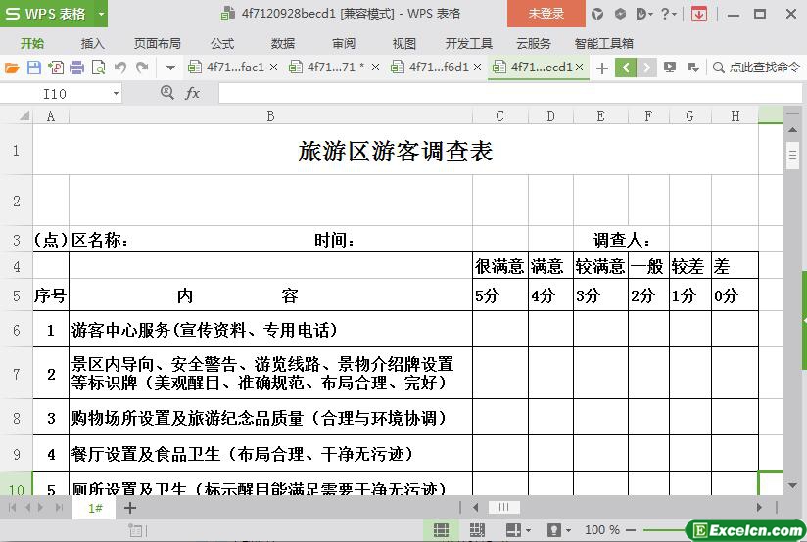The height and width of the screenshot is (542, 807).
Task: Click the Print Preview icon
Action: pyautogui.click(x=98, y=68)
